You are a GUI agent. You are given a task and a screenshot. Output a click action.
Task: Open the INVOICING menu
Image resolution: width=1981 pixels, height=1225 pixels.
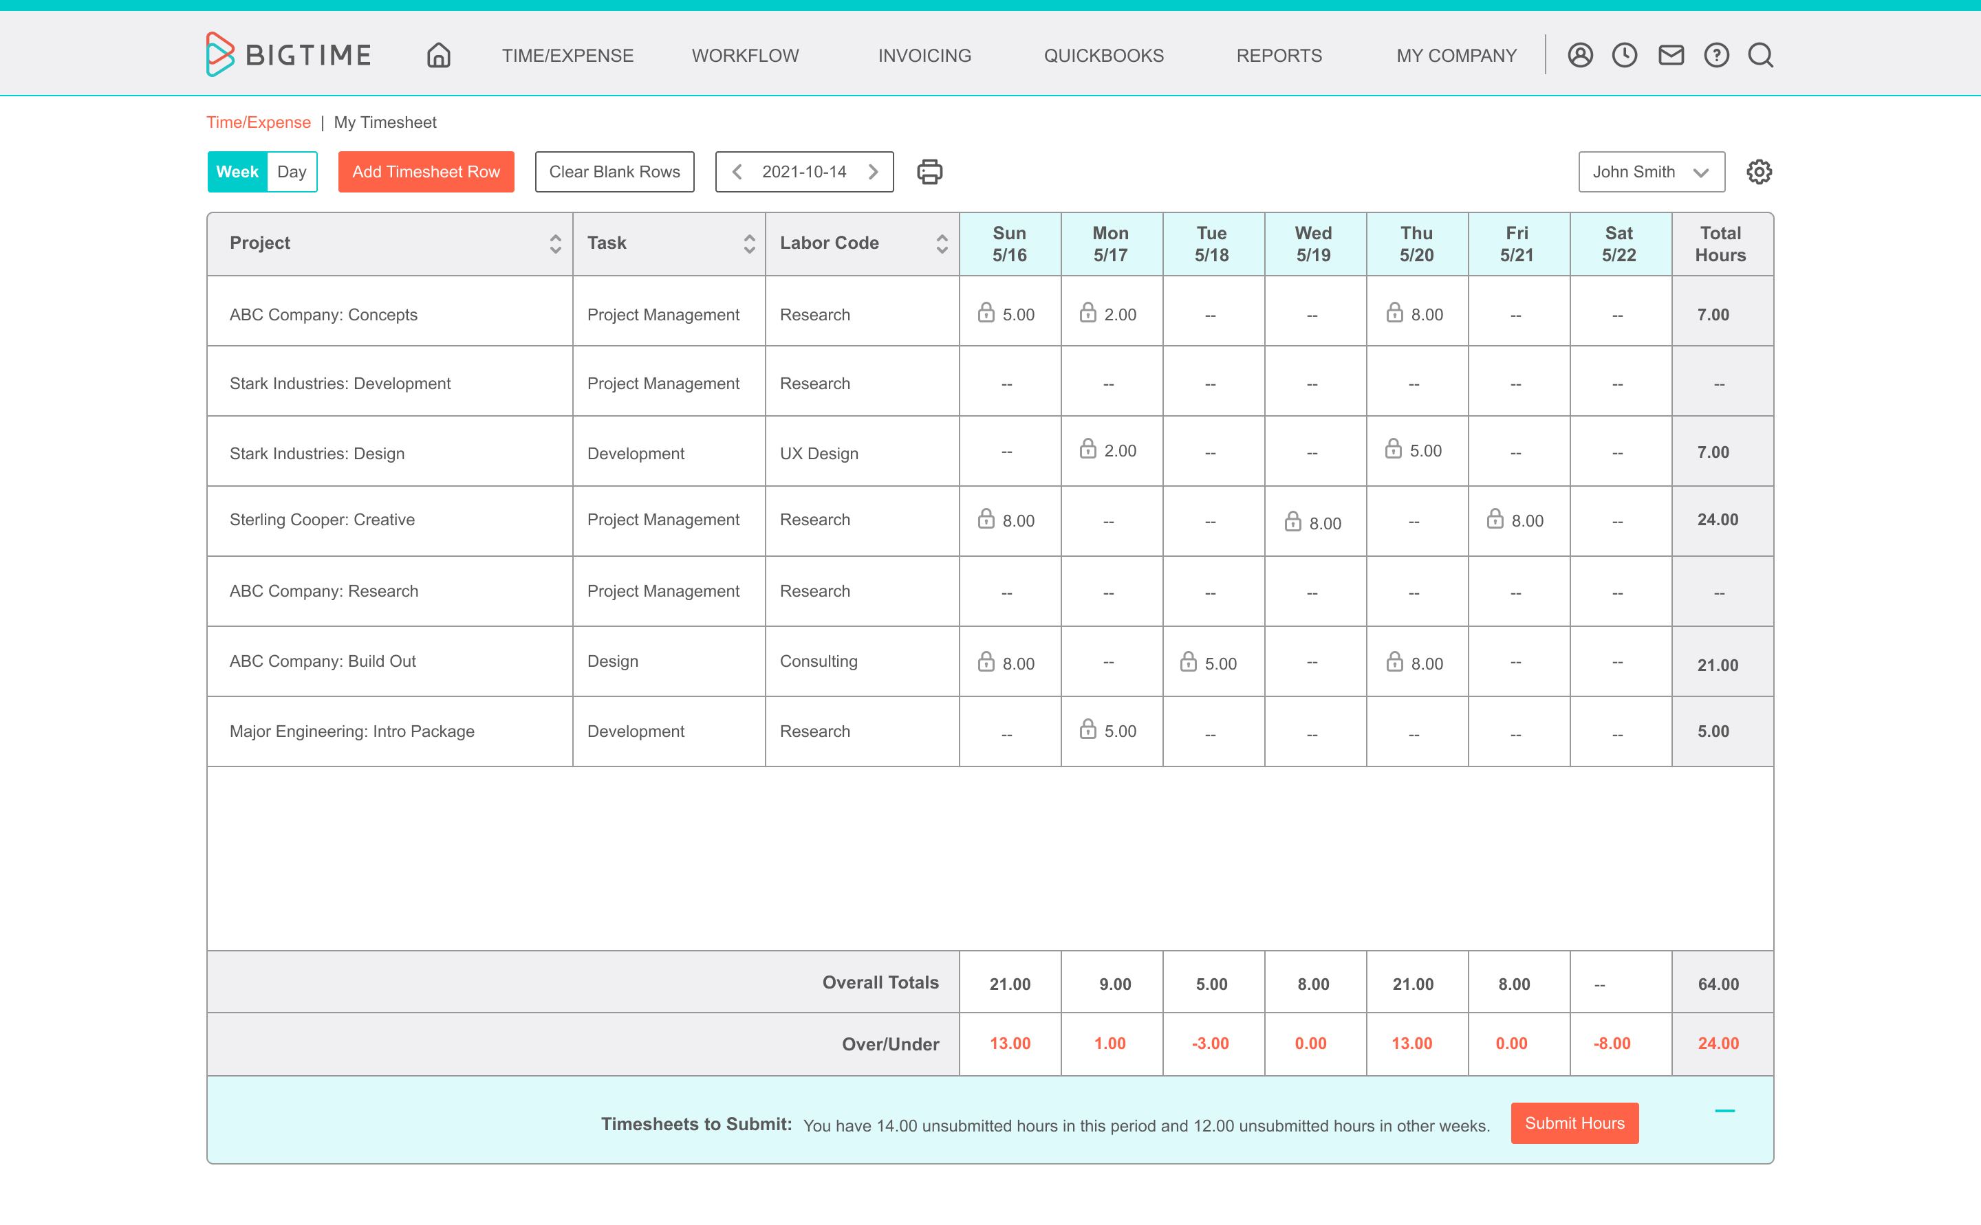click(924, 56)
